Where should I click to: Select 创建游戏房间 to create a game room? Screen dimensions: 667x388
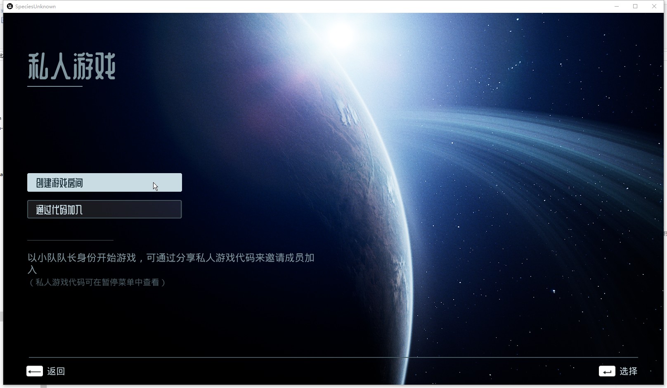point(104,183)
